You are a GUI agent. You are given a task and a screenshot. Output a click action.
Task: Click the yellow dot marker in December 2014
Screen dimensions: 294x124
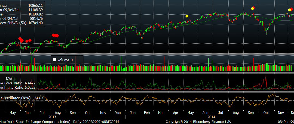pos(289,10)
